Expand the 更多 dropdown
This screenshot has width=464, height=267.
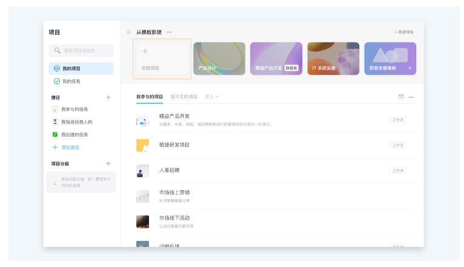[x=212, y=97]
